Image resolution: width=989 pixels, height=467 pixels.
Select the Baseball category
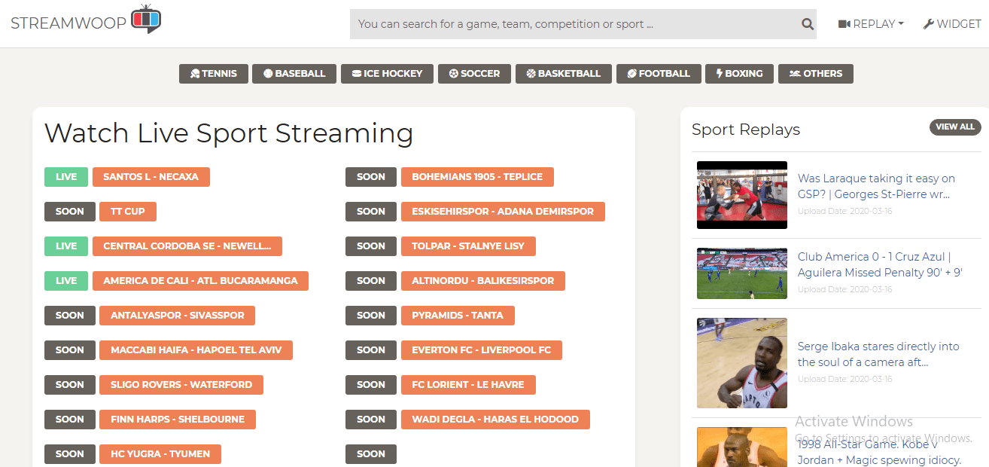pyautogui.click(x=294, y=74)
